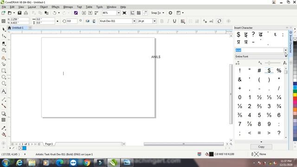This screenshot has height=167, width=297.
Task: Select the Artistic Media tool
Action: pos(4,64)
